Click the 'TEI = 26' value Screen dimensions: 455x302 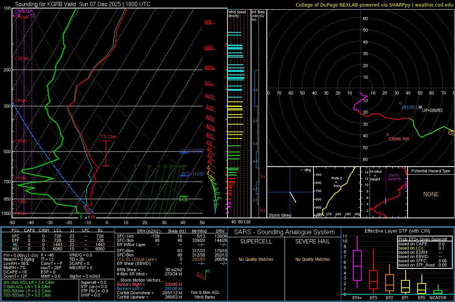click(x=77, y=259)
